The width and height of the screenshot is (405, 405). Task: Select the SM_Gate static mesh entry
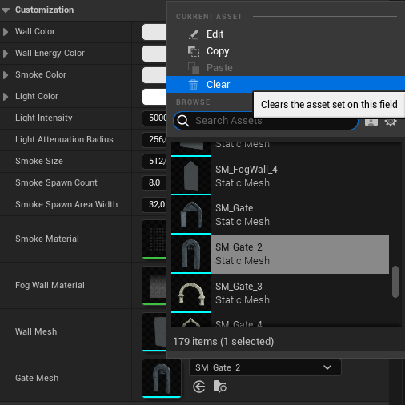coord(280,215)
